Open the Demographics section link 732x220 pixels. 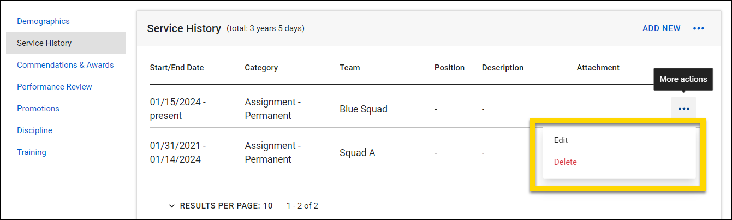coord(43,21)
